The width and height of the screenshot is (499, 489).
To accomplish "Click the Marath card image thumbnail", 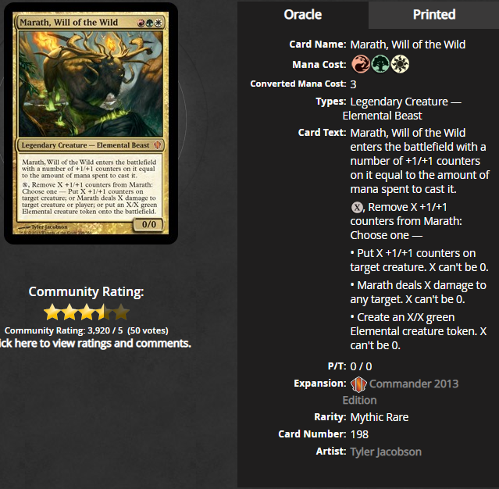I will pyautogui.click(x=91, y=123).
